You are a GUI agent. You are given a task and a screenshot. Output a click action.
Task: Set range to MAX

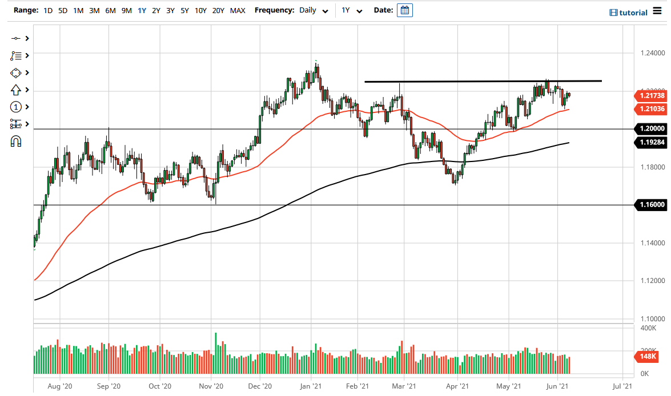(x=238, y=10)
